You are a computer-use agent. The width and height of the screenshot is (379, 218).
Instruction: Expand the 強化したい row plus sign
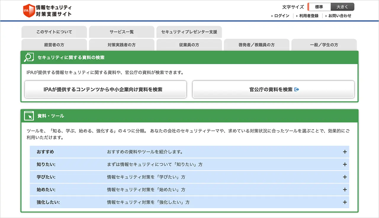(345, 202)
